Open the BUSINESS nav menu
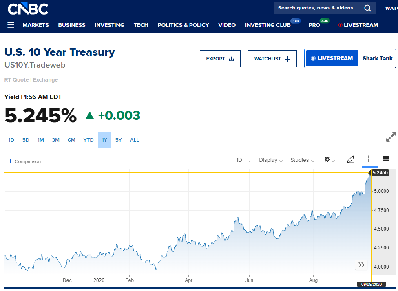The width and height of the screenshot is (398, 291). click(x=72, y=25)
